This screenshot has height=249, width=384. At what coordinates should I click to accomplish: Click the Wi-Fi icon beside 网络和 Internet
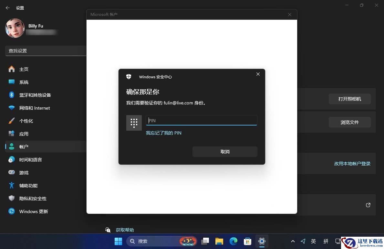coord(12,108)
